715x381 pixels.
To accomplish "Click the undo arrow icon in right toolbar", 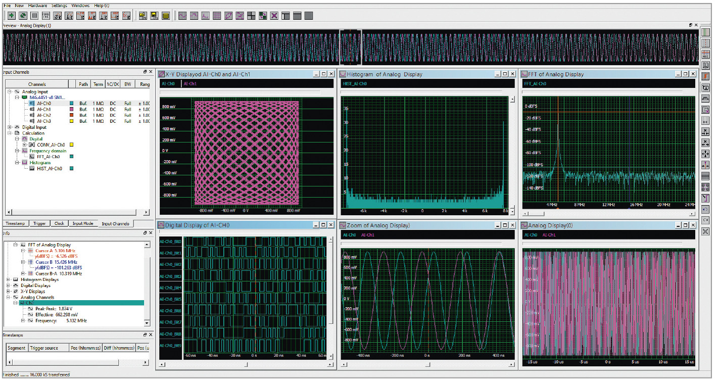I will pyautogui.click(x=706, y=209).
